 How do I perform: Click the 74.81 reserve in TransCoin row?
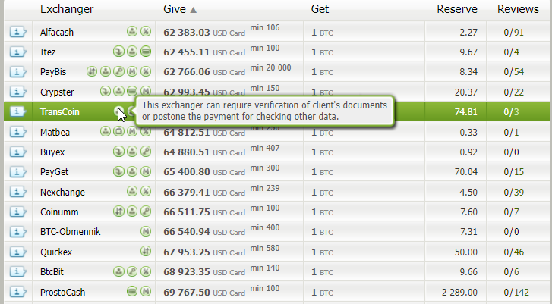coord(465,111)
